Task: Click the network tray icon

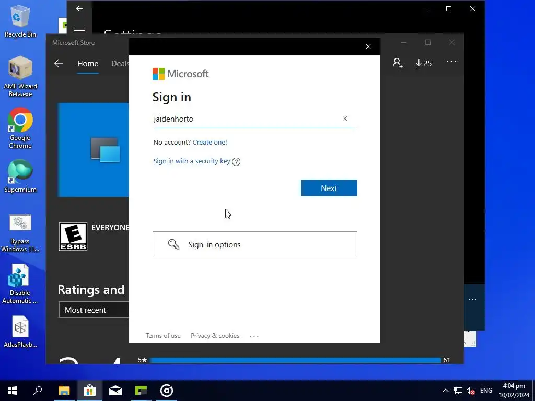Action: (x=458, y=391)
